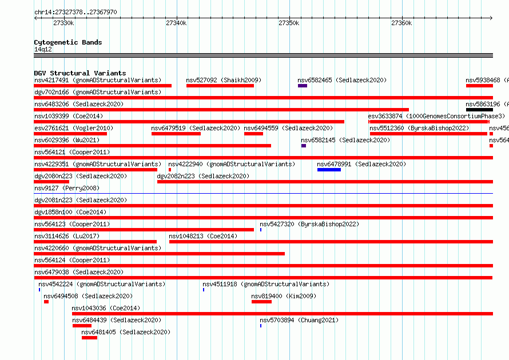The width and height of the screenshot is (509, 360).
Task: Click nsv564121 (Cooper2011) label
Action: (72, 152)
